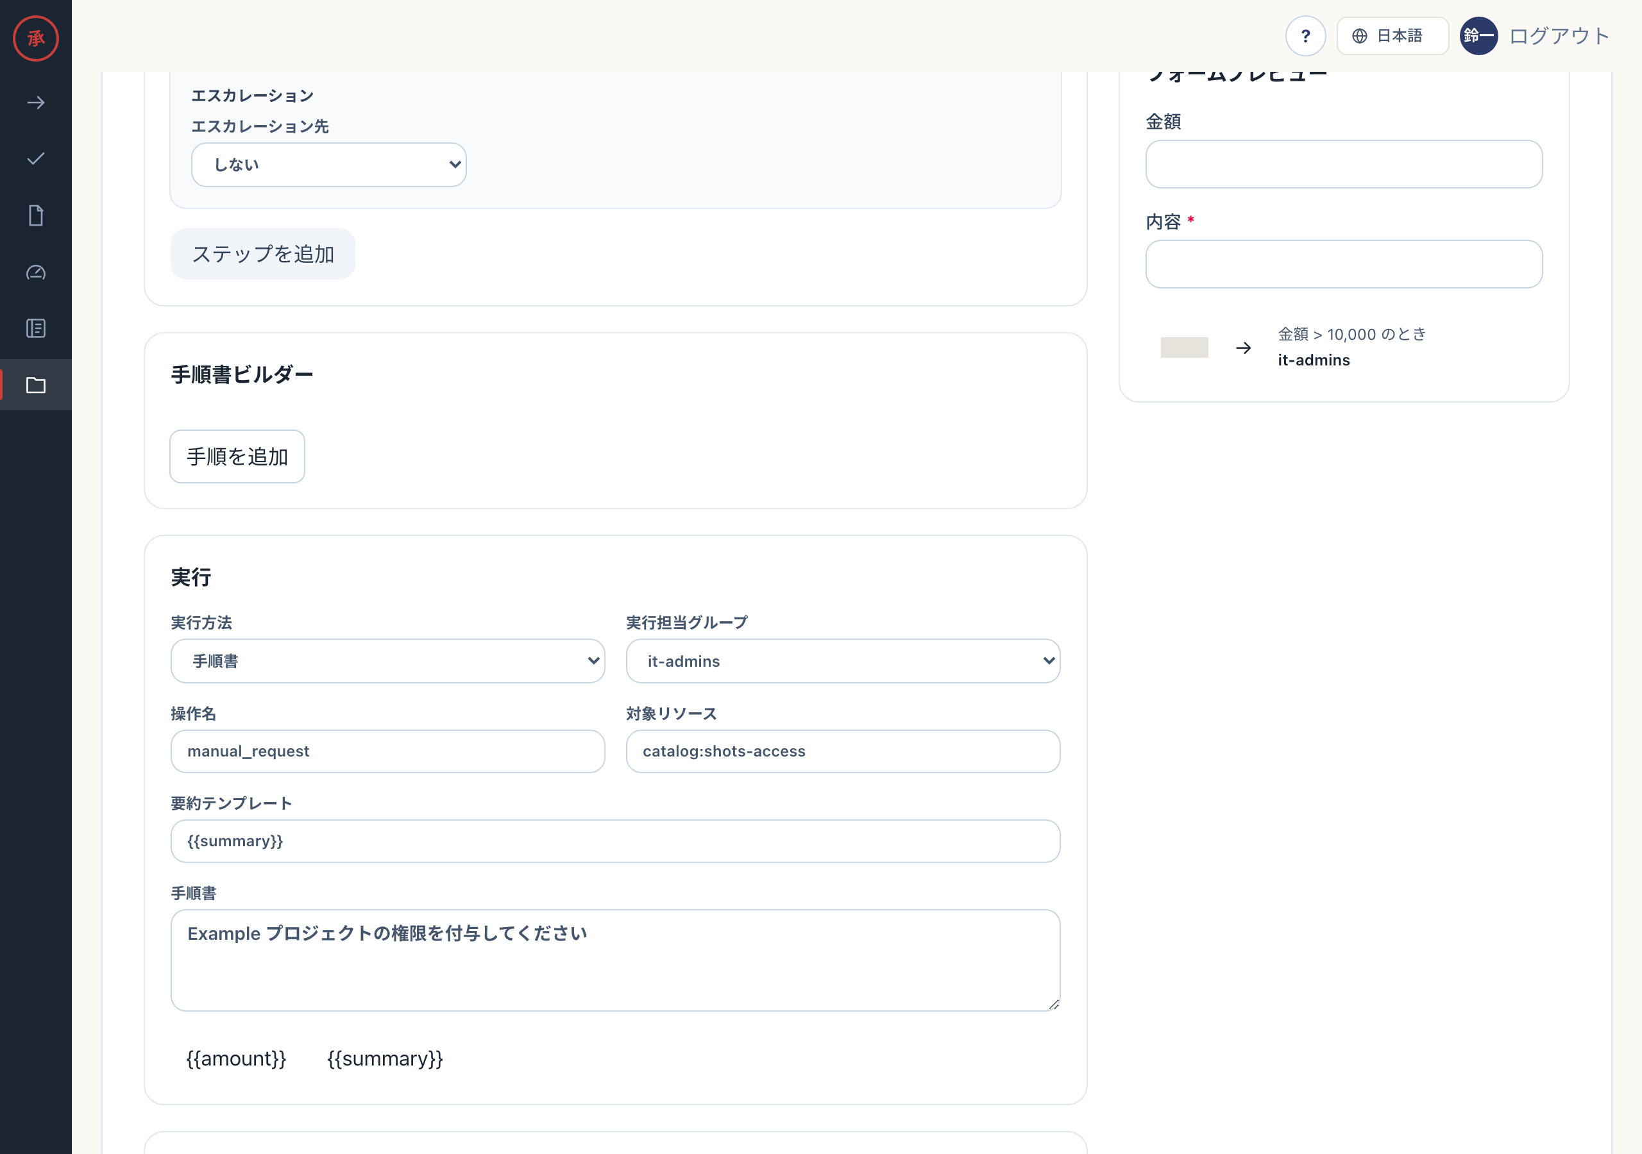Open the 実行方法 dropdown

click(387, 660)
